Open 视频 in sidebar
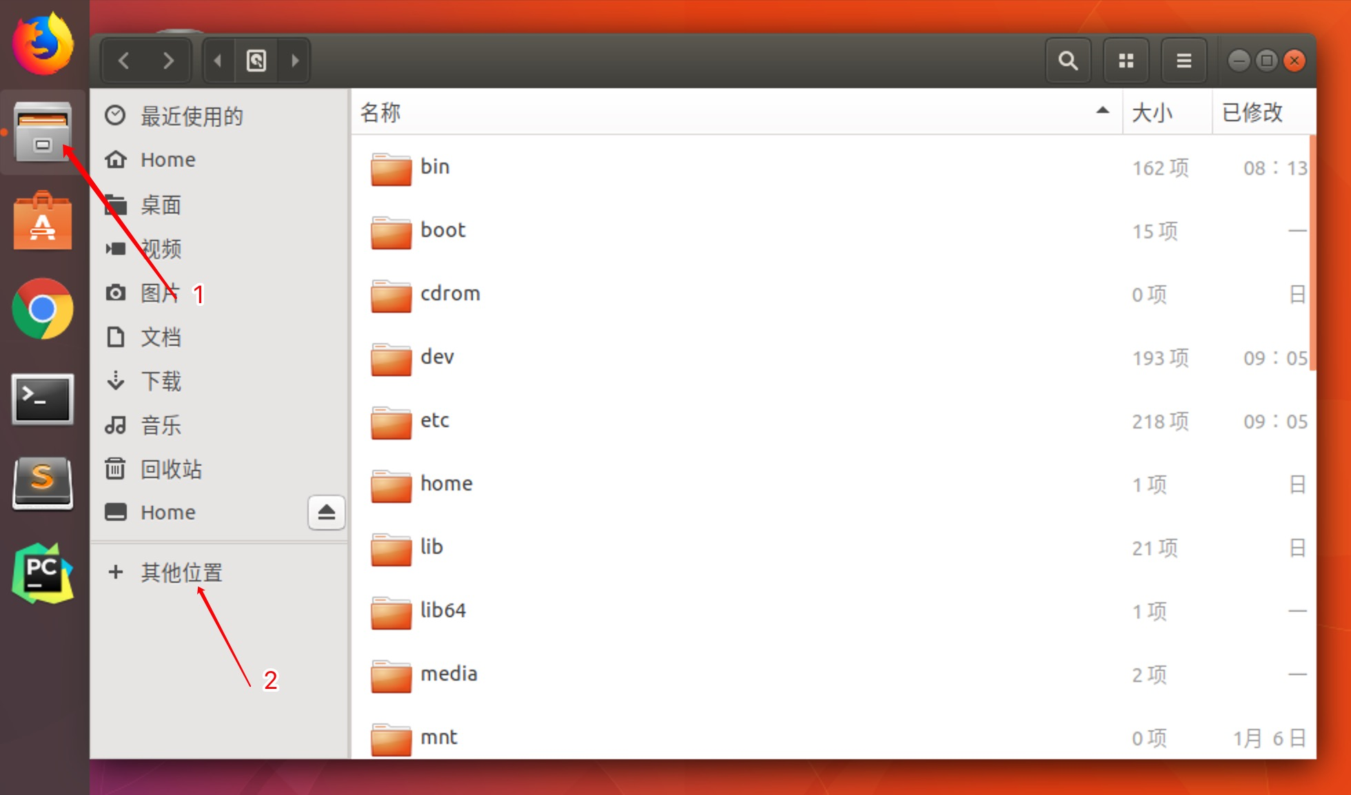The image size is (1351, 795). (x=219, y=249)
